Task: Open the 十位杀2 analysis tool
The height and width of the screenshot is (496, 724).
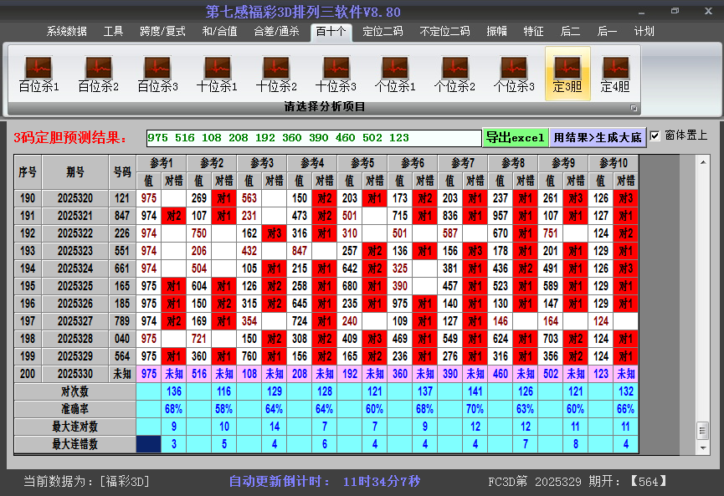Action: [275, 70]
